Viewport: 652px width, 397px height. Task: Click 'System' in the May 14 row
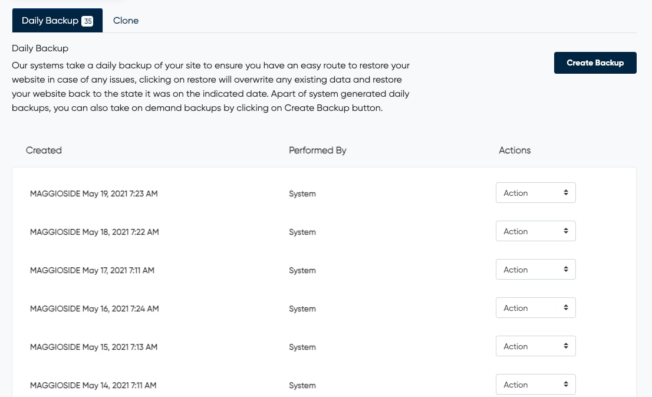[302, 385]
